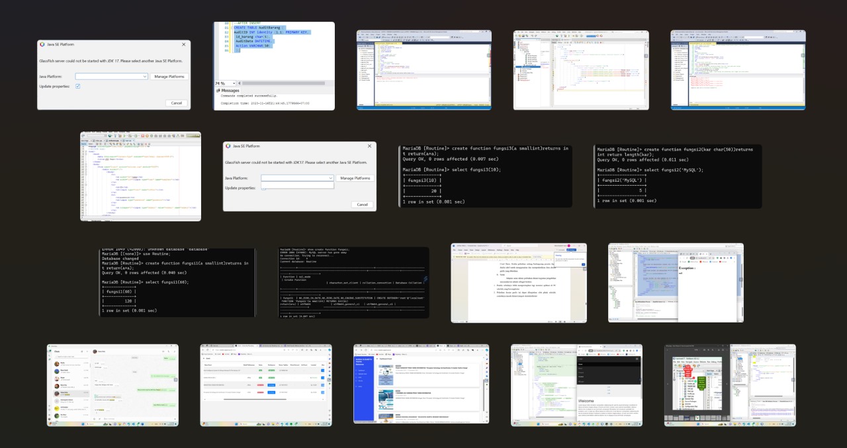
Task: Toggle the checked Update properties checkbox
Action: (78, 87)
